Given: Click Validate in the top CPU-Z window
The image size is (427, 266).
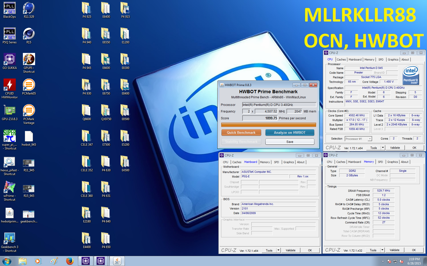Looking at the screenshot, I should (x=395, y=148).
